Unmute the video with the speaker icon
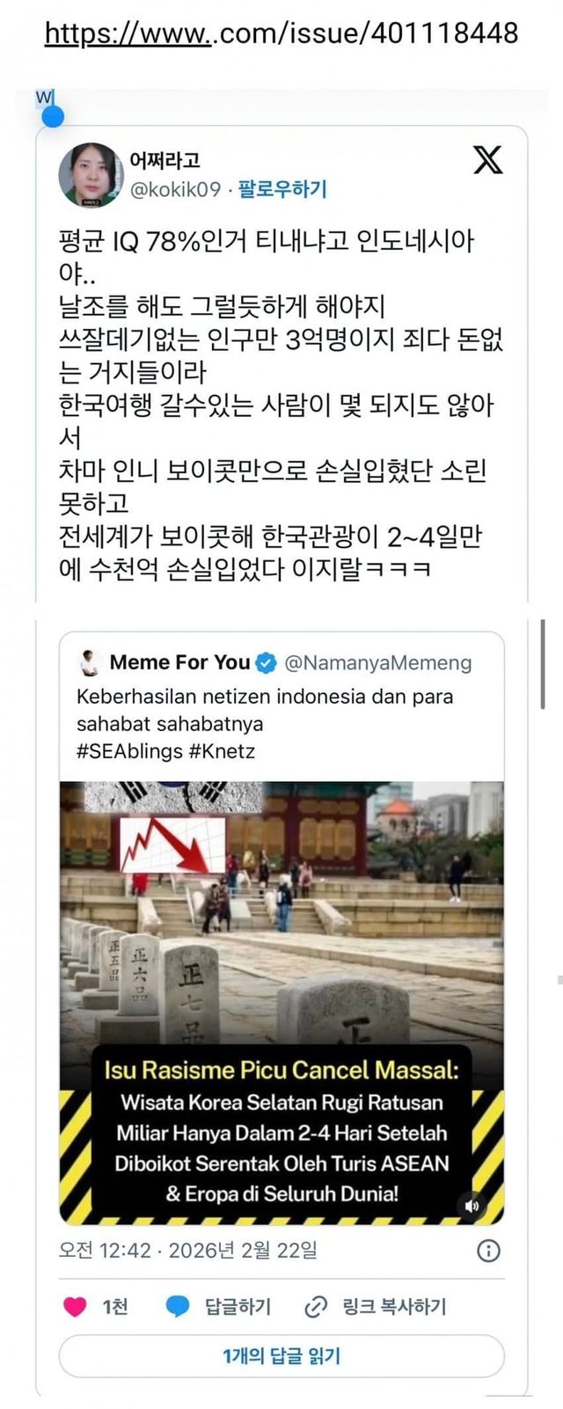The image size is (563, 1409). click(x=472, y=1205)
